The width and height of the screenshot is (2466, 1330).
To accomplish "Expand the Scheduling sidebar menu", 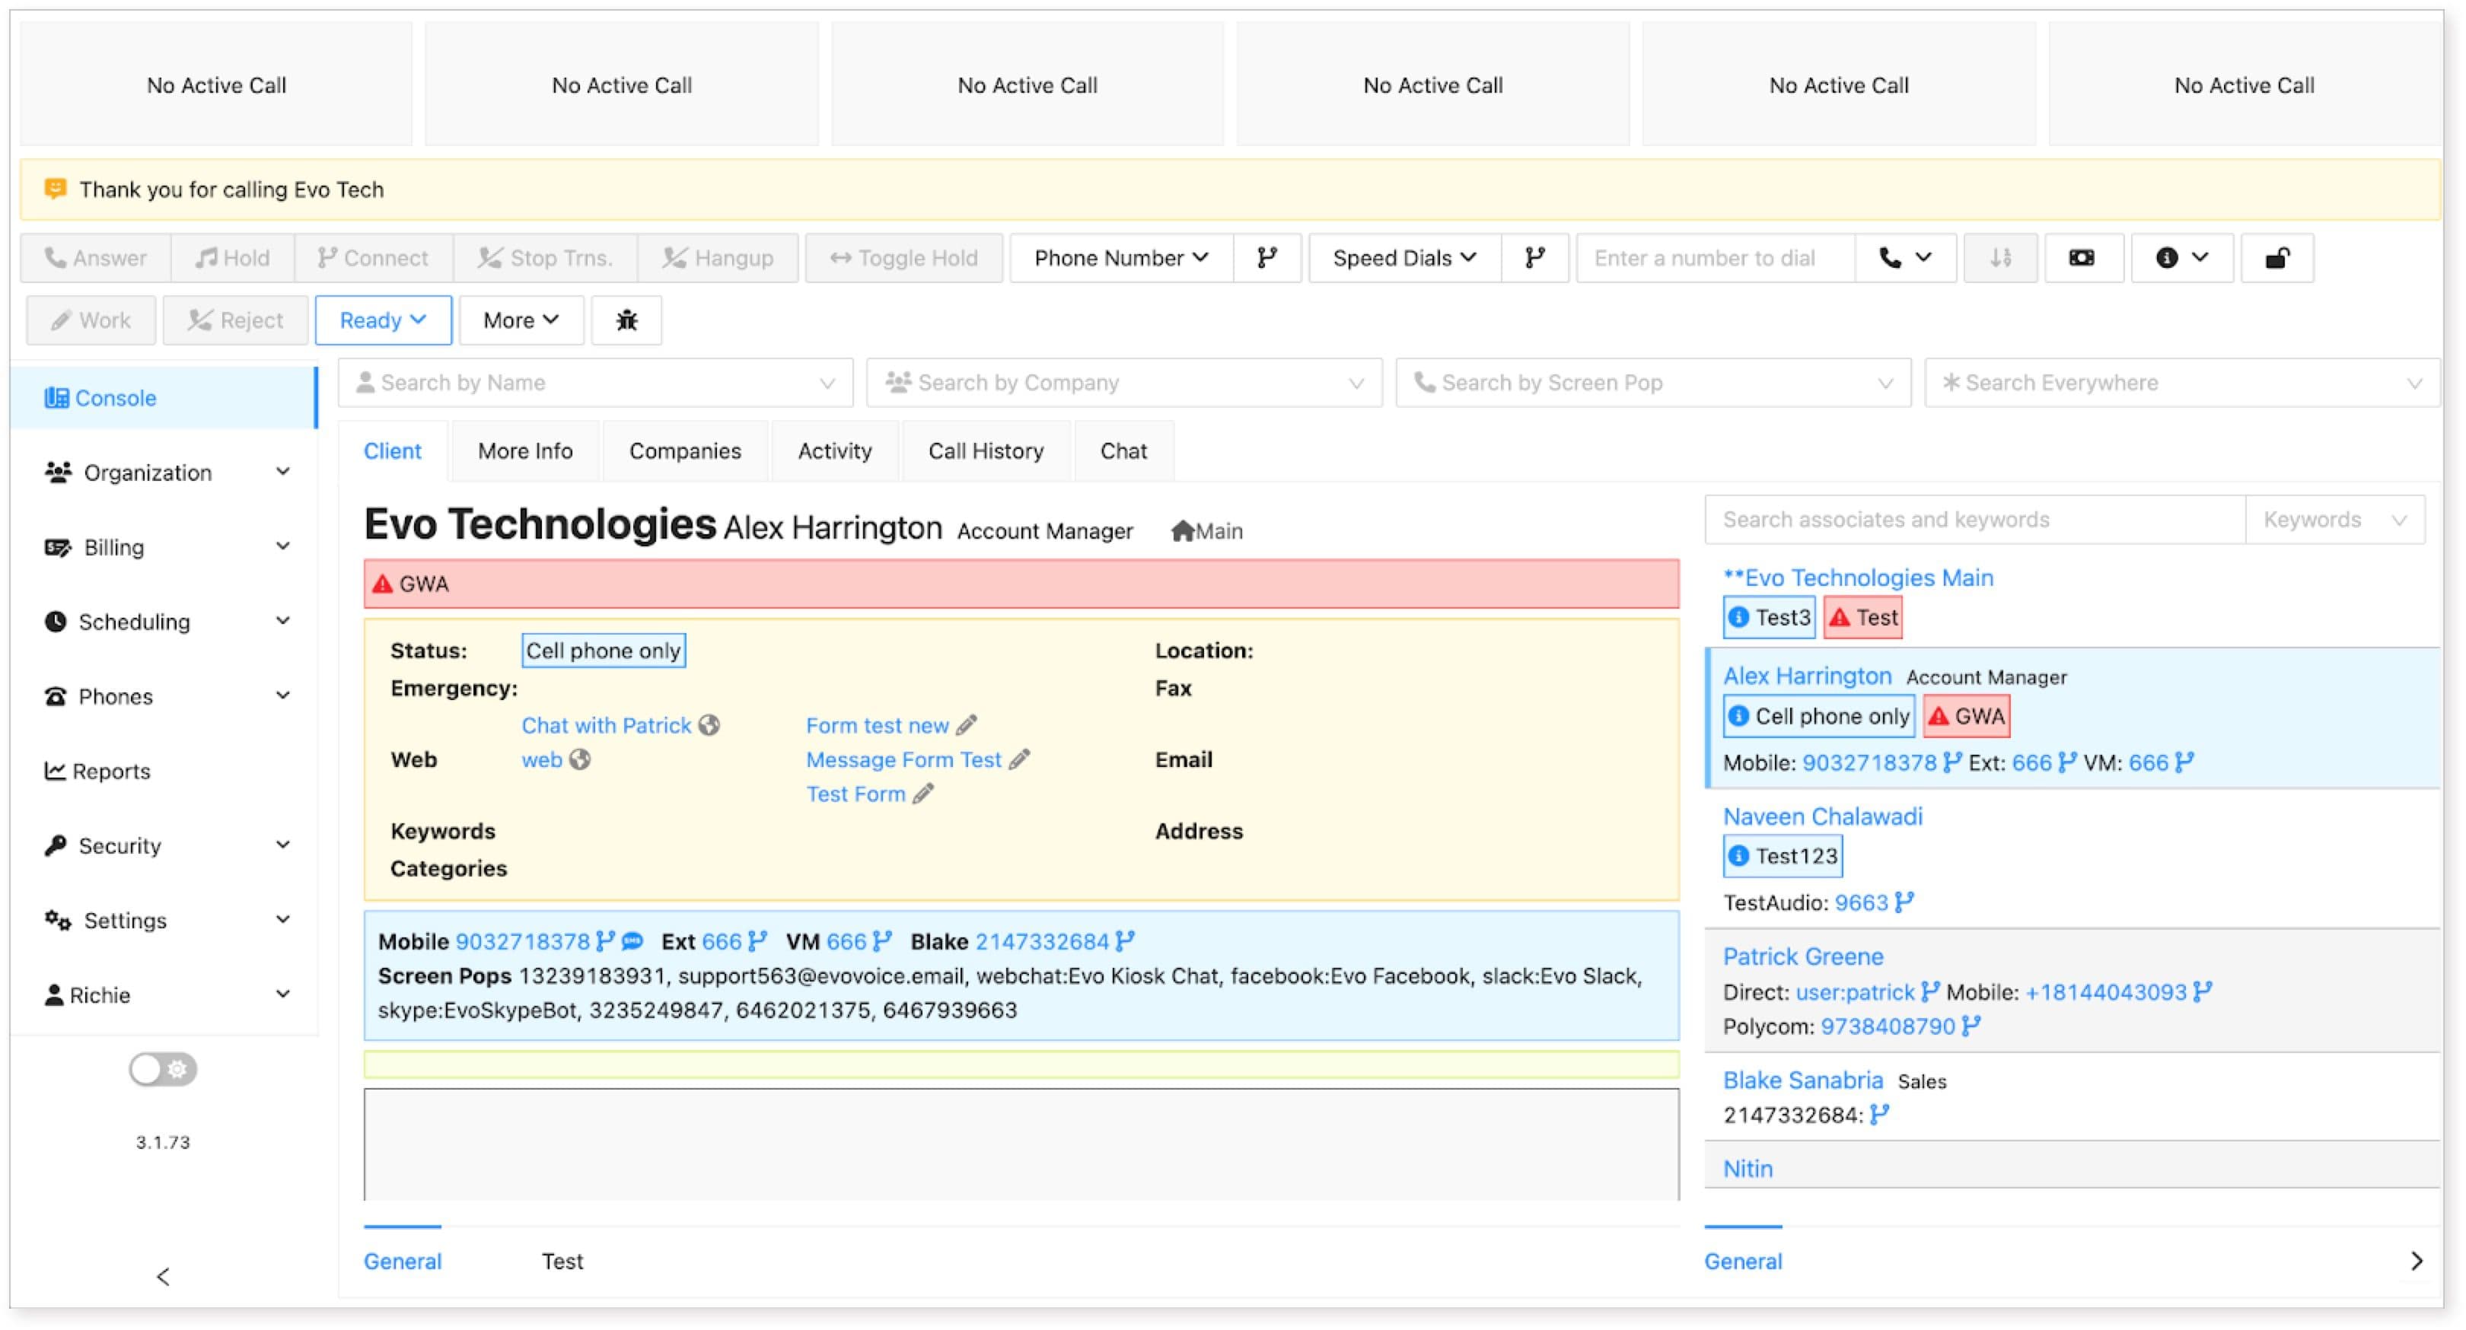I will pos(164,621).
